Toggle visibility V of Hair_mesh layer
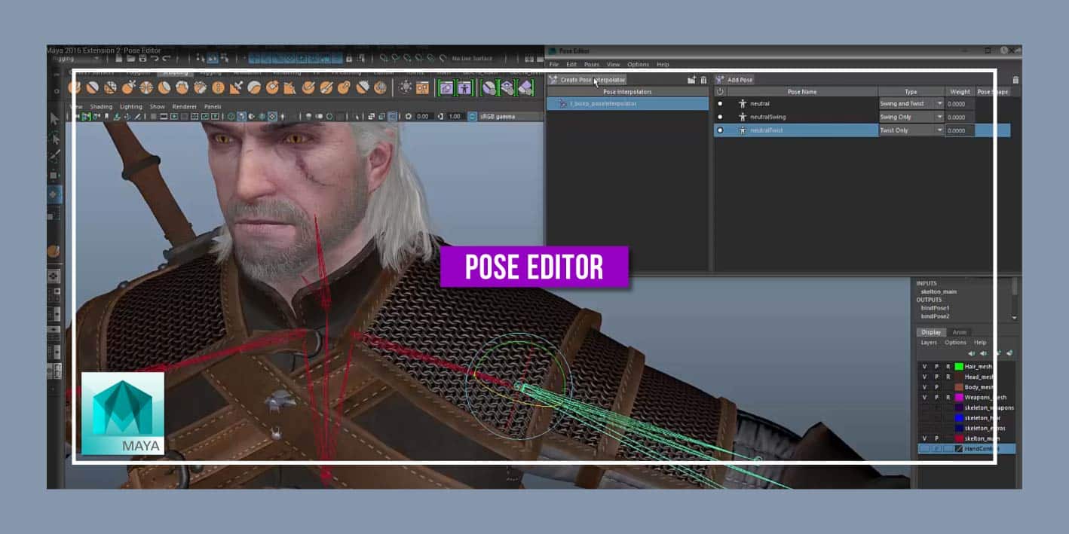This screenshot has height=534, width=1069. 924,367
